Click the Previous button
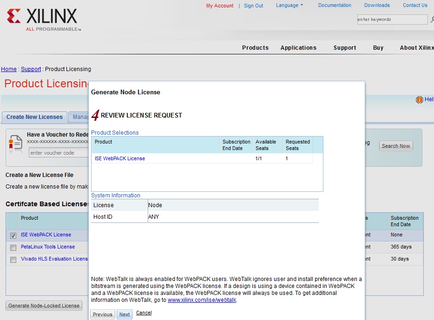This screenshot has width=434, height=320. coord(102,314)
